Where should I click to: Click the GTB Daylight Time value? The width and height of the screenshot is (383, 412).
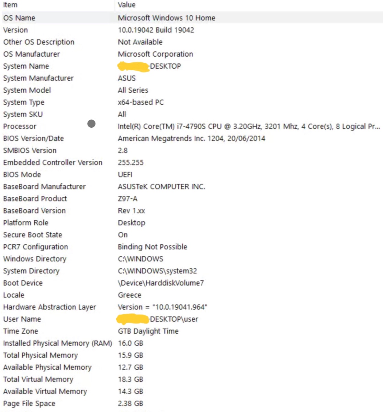pos(148,331)
